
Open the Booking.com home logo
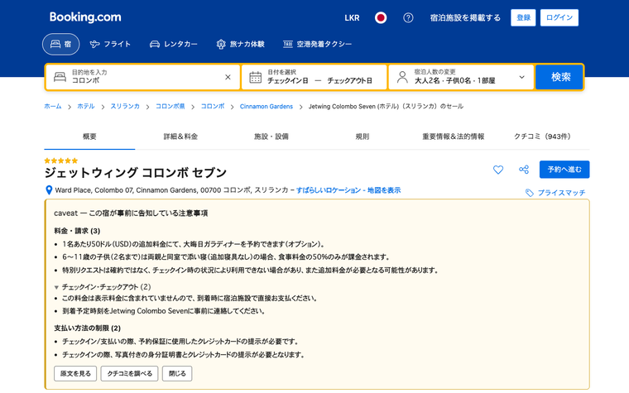(85, 17)
